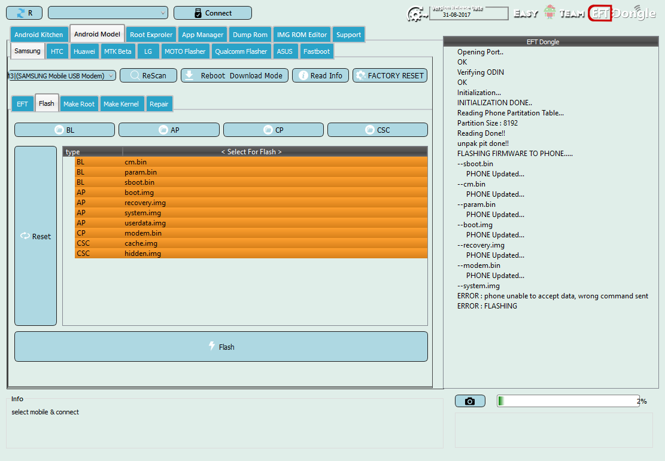Click the 'Verifying ODIN' log line
665x461 pixels.
tap(481, 72)
